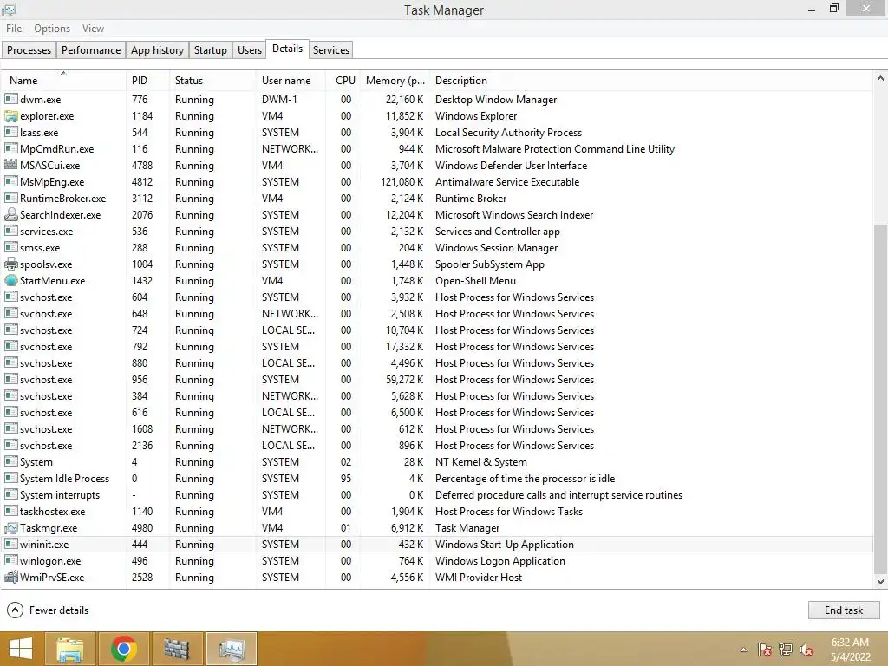Viewport: 888px width, 666px height.
Task: Select the smss.exe row name
Action: pos(40,247)
